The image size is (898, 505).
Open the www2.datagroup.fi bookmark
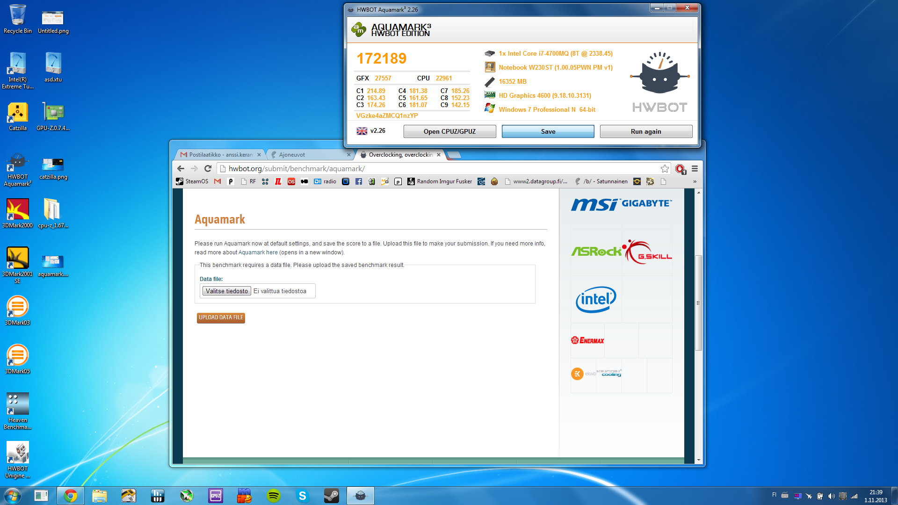[x=536, y=181]
